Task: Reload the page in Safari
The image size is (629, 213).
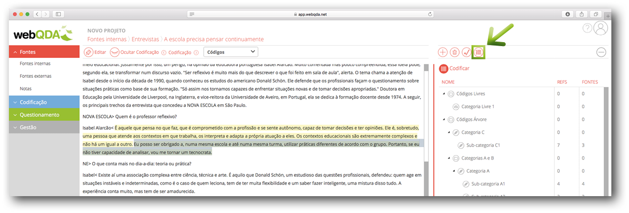Action: [x=429, y=14]
